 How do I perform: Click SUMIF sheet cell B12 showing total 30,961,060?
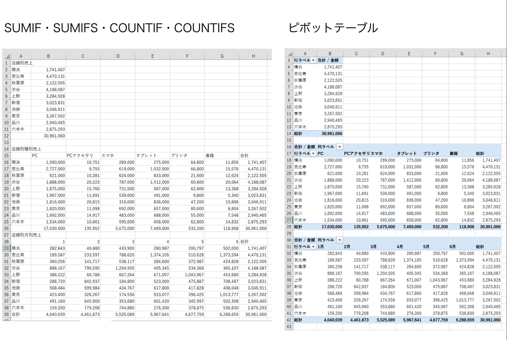[48, 136]
